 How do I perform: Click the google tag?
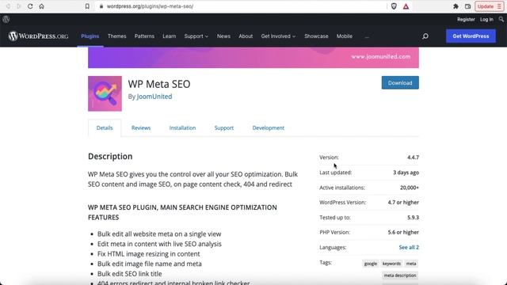(371, 264)
